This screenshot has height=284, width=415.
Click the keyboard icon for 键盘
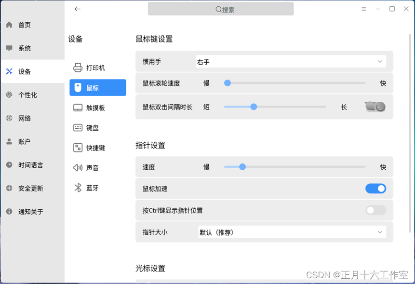click(x=78, y=128)
